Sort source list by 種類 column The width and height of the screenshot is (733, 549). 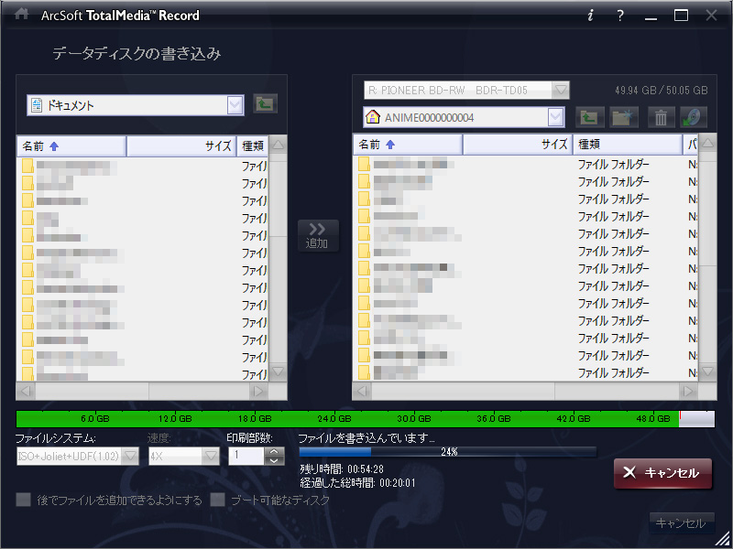(x=253, y=146)
